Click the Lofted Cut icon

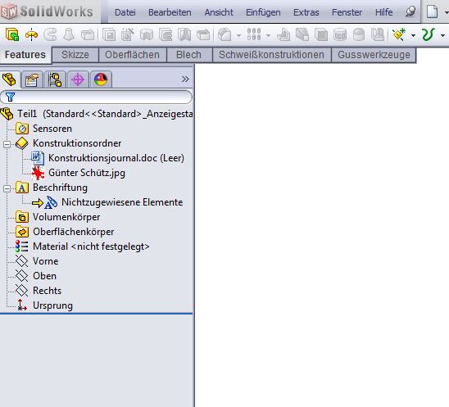(x=184, y=35)
